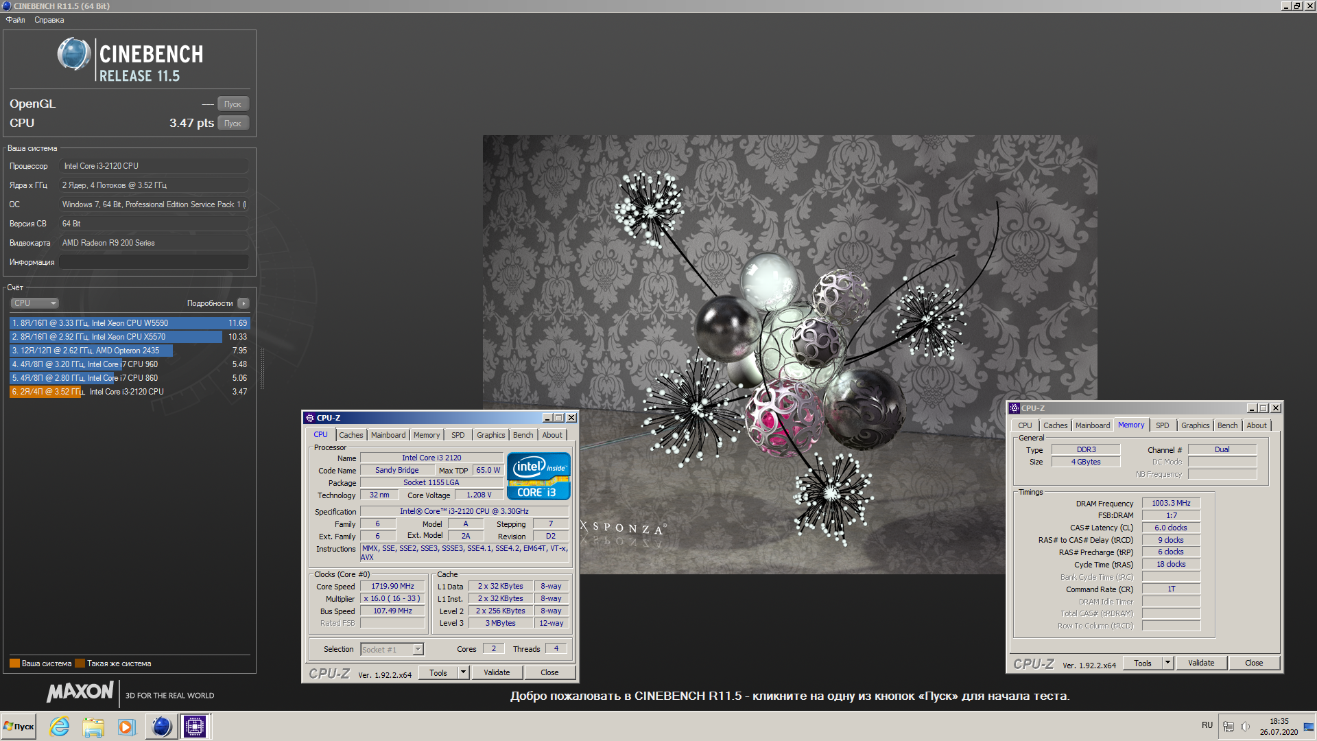Expand Tools dropdown arrow in right CPU-Z
This screenshot has width=1317, height=741.
click(x=1168, y=663)
